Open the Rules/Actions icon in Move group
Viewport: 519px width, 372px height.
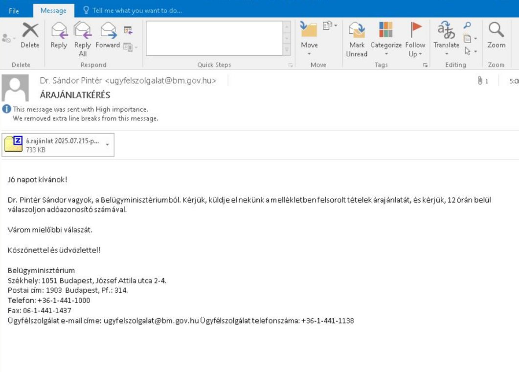pos(329,25)
